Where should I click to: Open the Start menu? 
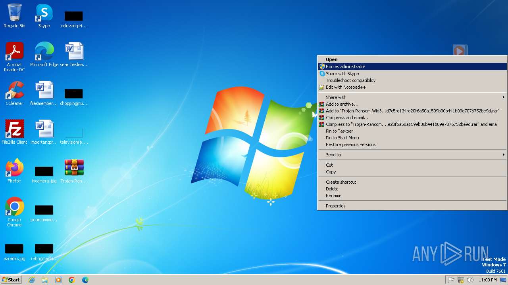tap(11, 280)
